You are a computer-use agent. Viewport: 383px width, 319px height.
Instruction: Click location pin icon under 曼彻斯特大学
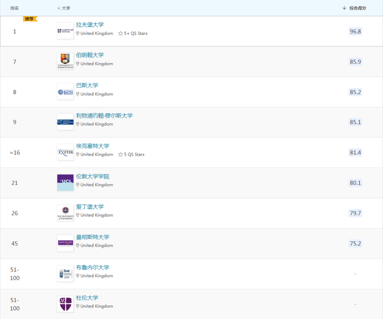[x=78, y=245]
